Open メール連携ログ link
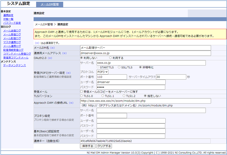227x155 pixels. click(12, 46)
